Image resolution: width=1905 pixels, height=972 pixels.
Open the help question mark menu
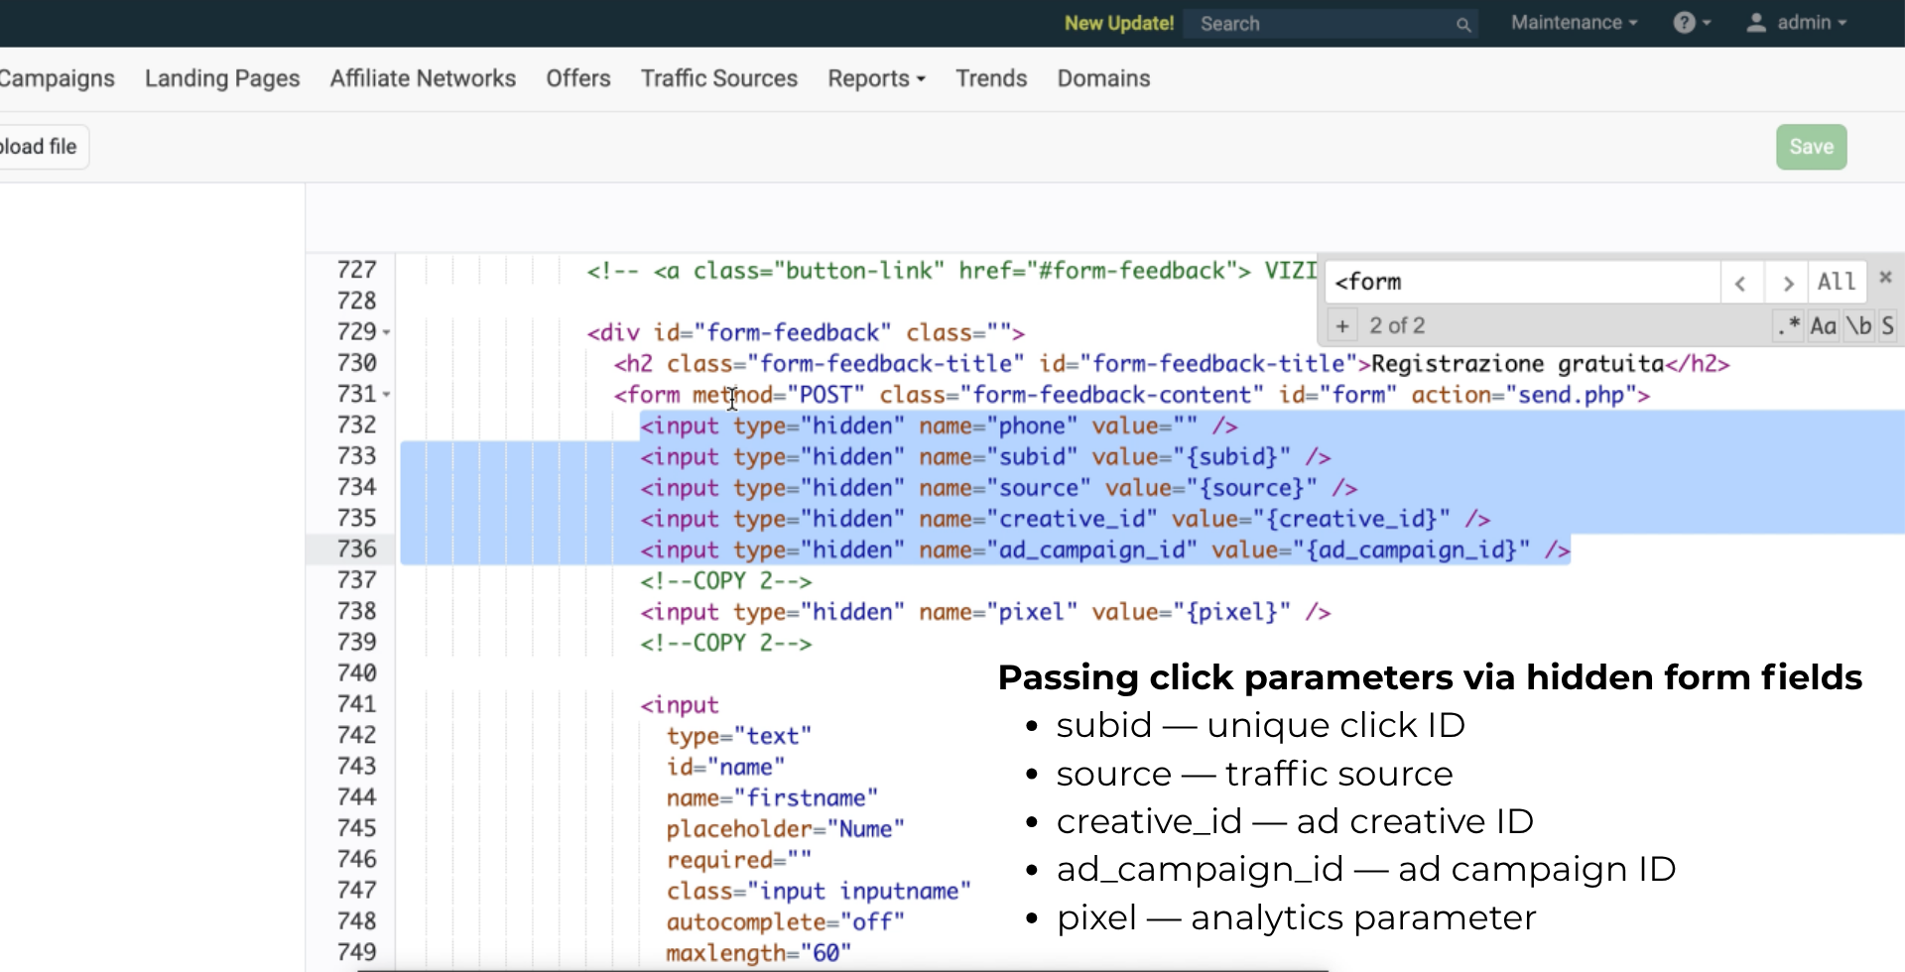[1691, 23]
